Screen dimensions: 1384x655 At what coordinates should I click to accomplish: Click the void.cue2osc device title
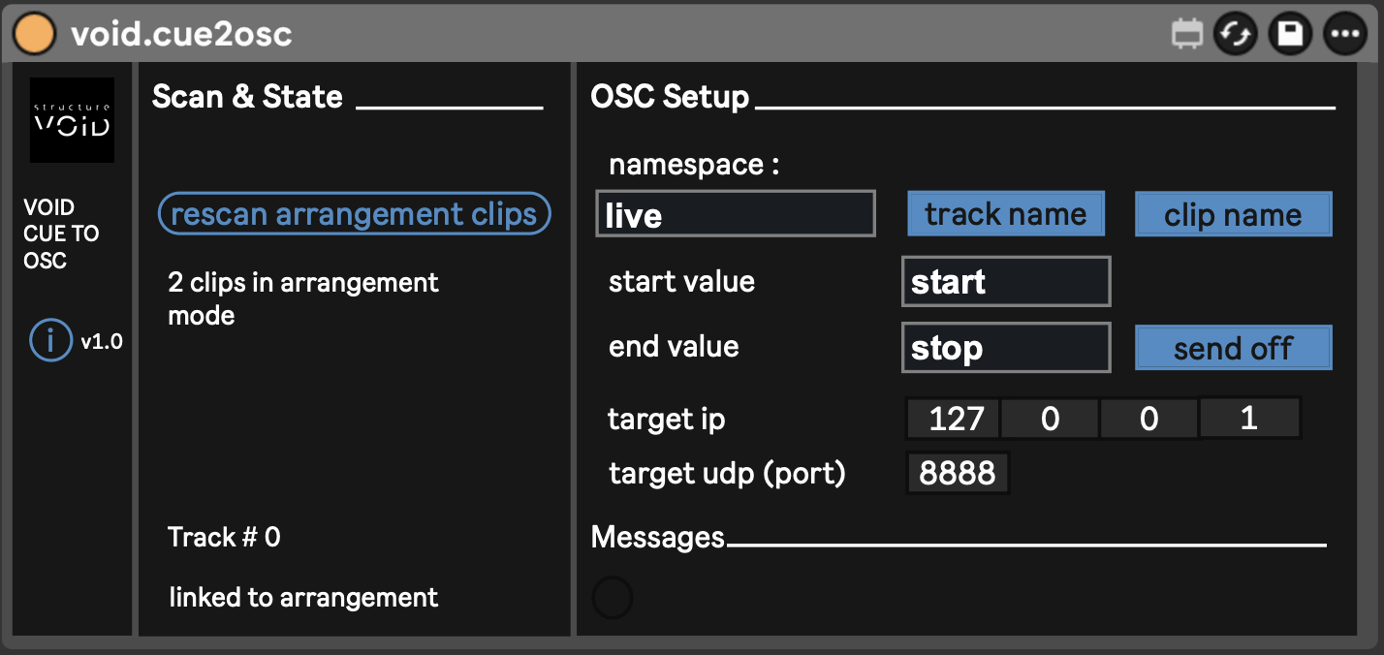[x=181, y=35]
